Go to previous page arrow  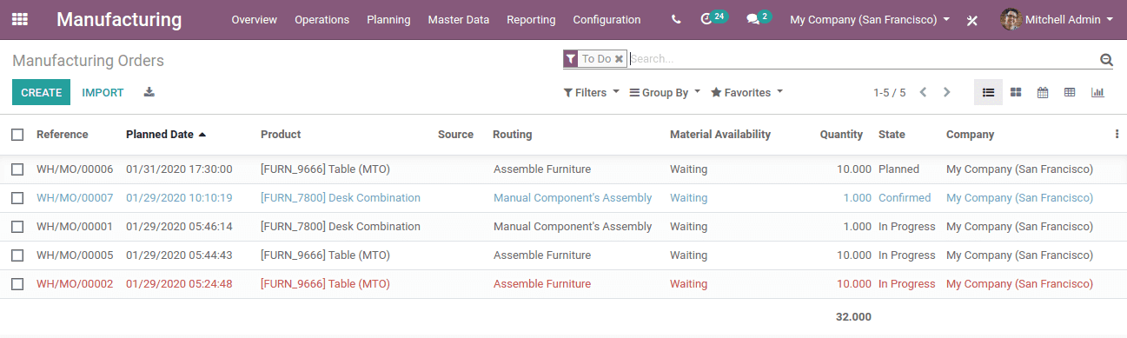923,92
